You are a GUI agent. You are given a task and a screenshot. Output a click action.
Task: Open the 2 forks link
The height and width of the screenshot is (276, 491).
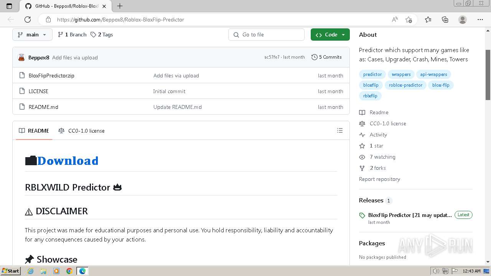pos(372,168)
